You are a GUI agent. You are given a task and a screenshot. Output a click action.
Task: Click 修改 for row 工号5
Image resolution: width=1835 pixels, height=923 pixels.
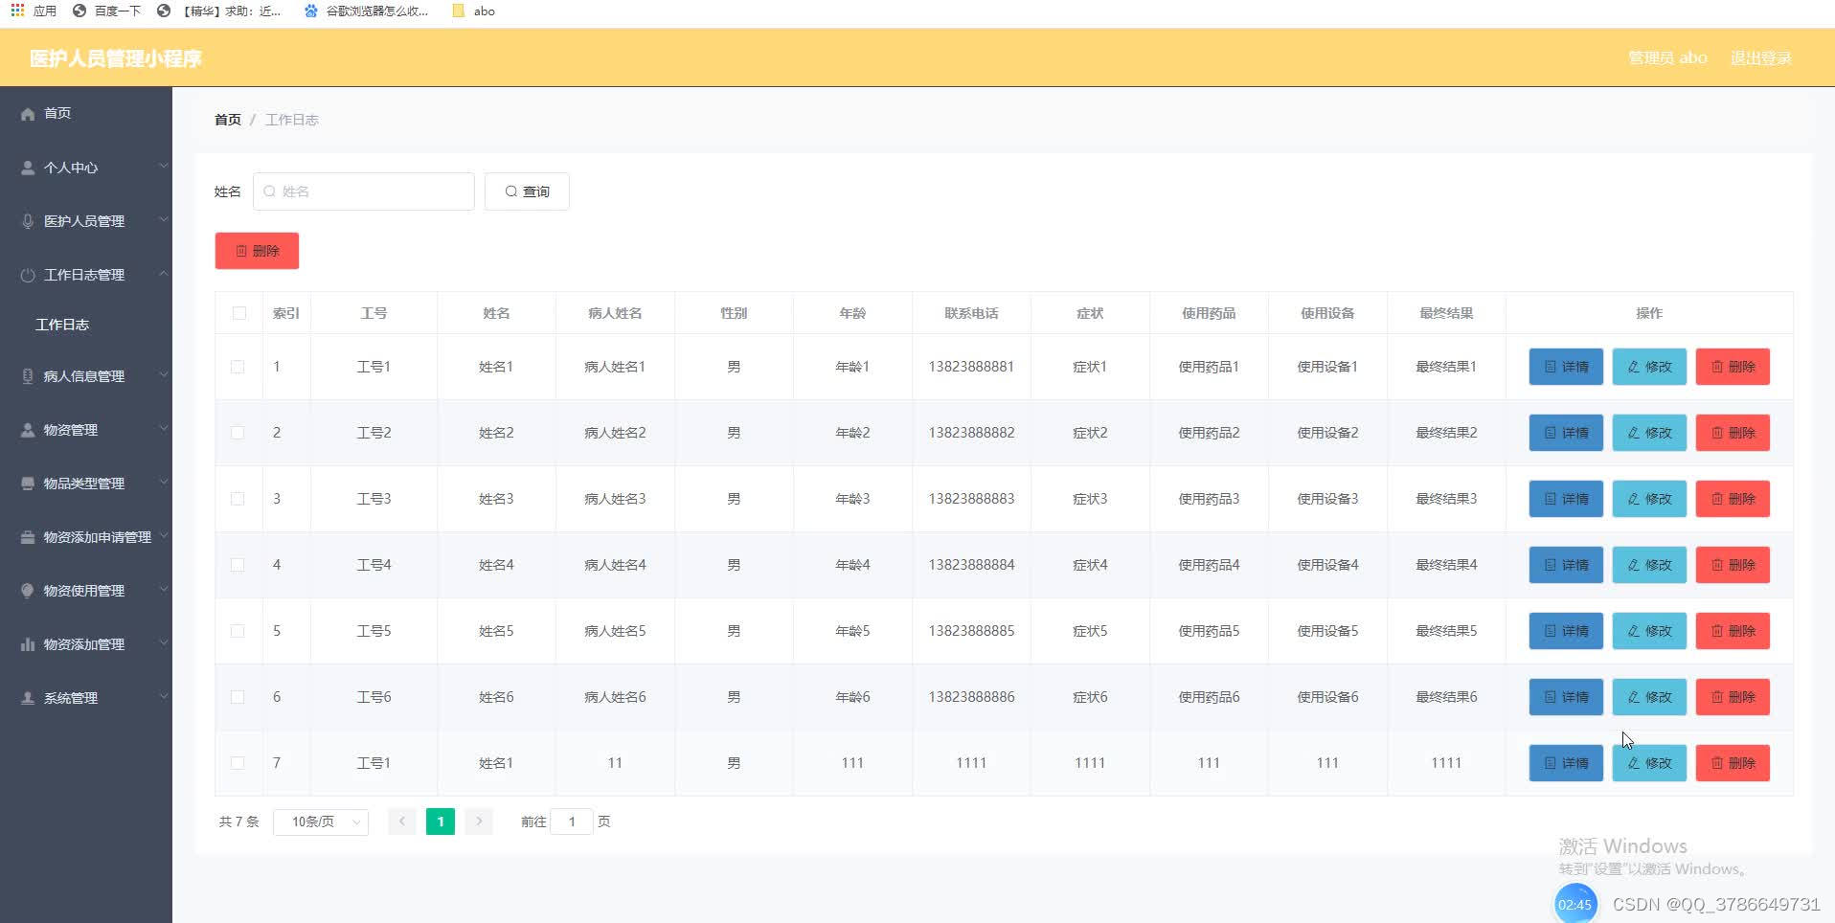coord(1649,631)
